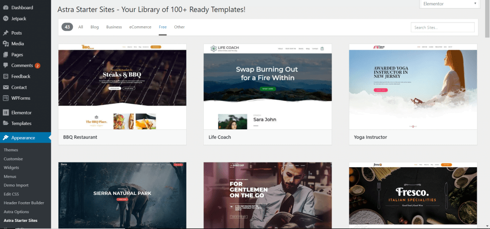Open the Menus submenu link
This screenshot has height=229, width=490.
point(10,176)
